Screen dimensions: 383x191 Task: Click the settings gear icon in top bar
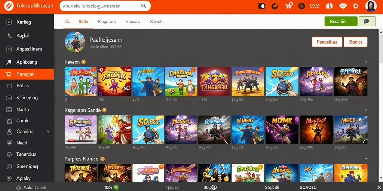pyautogui.click(x=356, y=6)
